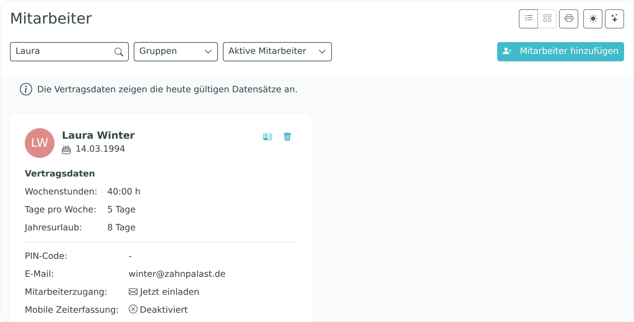Click the 8 Tage Jahresurlaub value
This screenshot has width=634, height=322.
click(x=121, y=228)
